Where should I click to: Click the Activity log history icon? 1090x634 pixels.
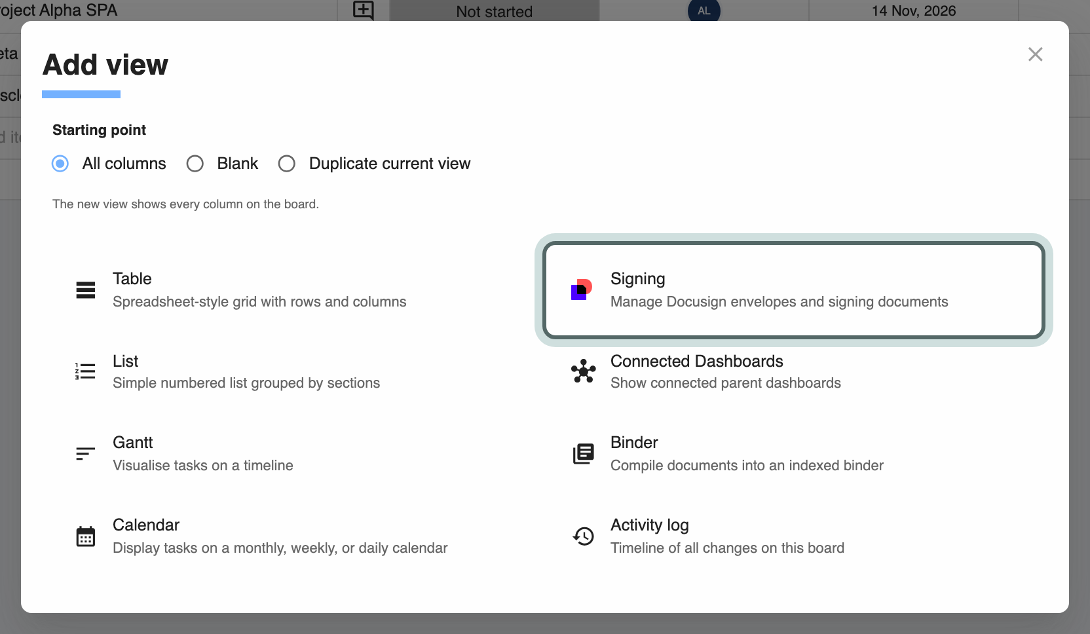click(584, 536)
